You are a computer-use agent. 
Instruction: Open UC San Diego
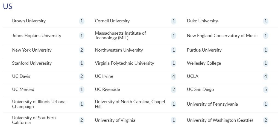point(200,90)
